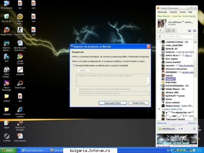Screen dimensions: 204x153
Task: Launch Counter-Strike v1.6 desktop shortcut
Action: [20, 33]
